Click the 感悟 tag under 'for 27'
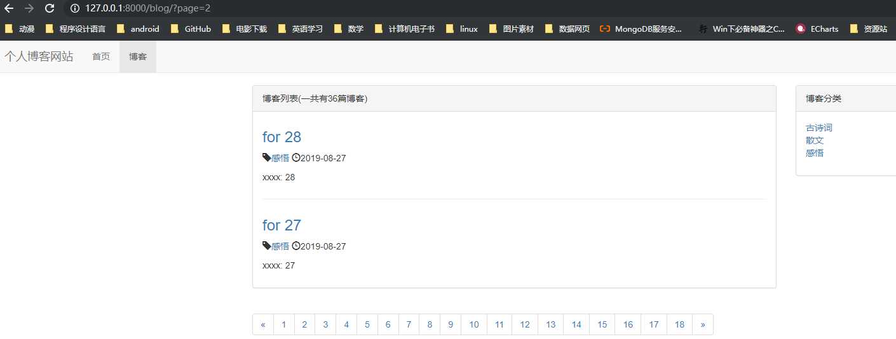Screen dimensions: 896x339 point(280,246)
